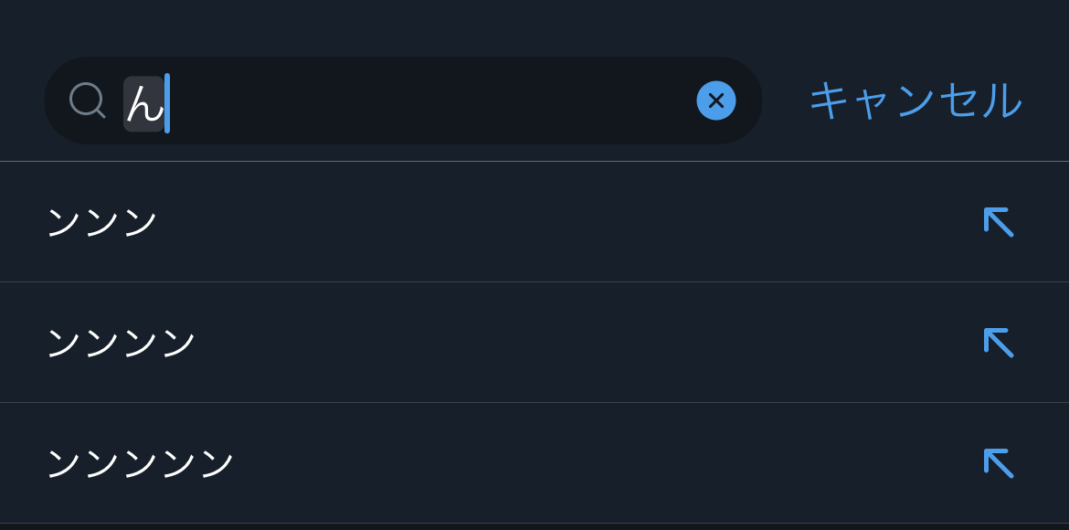Click the highlighted ん character in search box
Image resolution: width=1069 pixels, height=530 pixels.
click(x=143, y=103)
